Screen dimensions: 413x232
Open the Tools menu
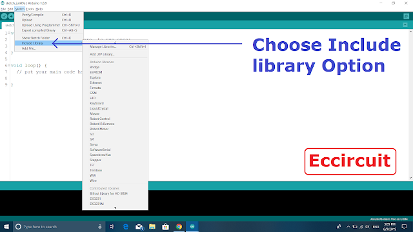coord(30,9)
